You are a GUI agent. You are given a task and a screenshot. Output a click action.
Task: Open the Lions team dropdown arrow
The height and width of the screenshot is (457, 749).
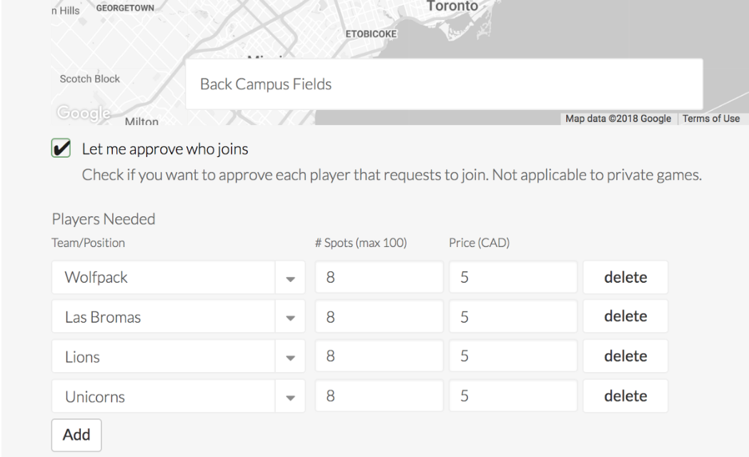290,358
